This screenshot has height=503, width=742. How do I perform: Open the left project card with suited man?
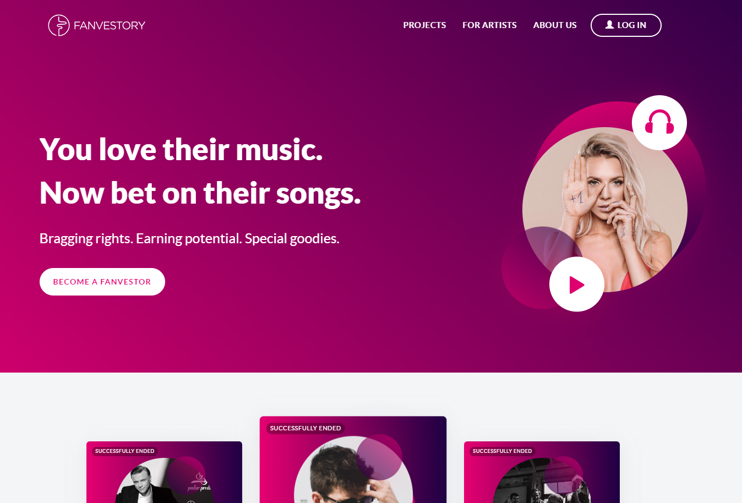(164, 472)
